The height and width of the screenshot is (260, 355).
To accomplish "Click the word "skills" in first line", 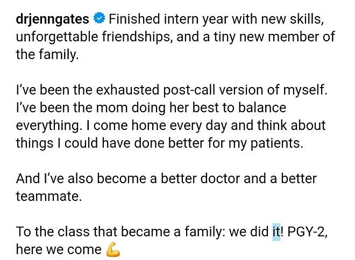I will 302,20.
